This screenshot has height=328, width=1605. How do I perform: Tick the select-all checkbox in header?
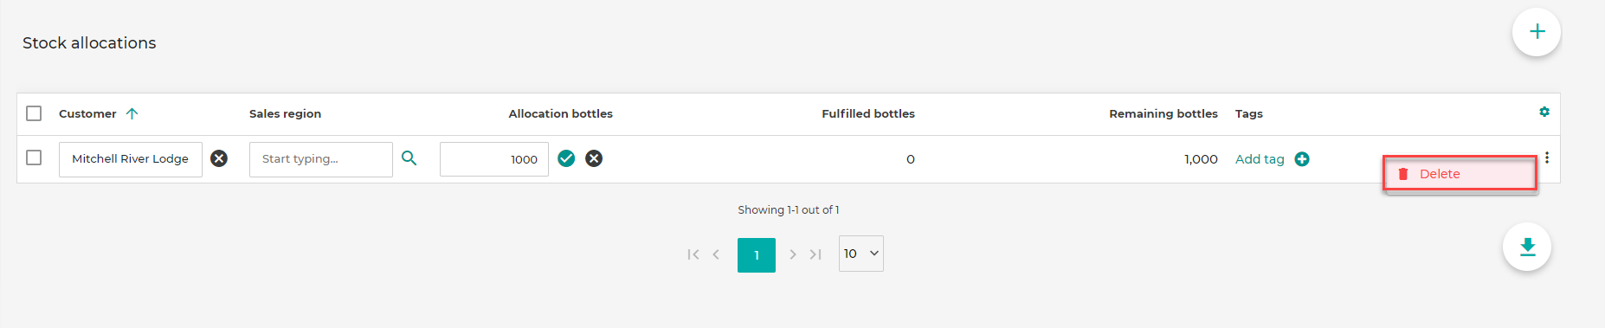coord(34,113)
